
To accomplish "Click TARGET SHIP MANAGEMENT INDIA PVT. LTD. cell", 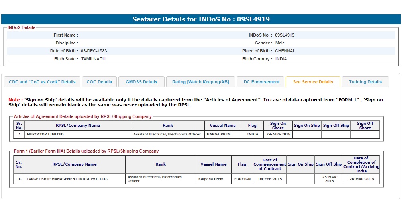I will click(x=67, y=179).
